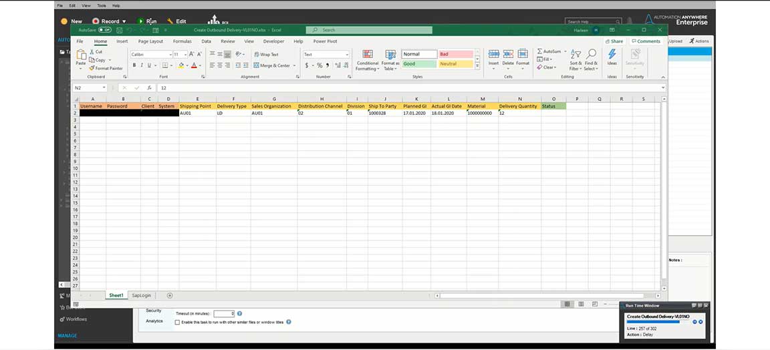Apply Bold formatting in Font group
Screen dimensions: 770x350
click(134, 65)
